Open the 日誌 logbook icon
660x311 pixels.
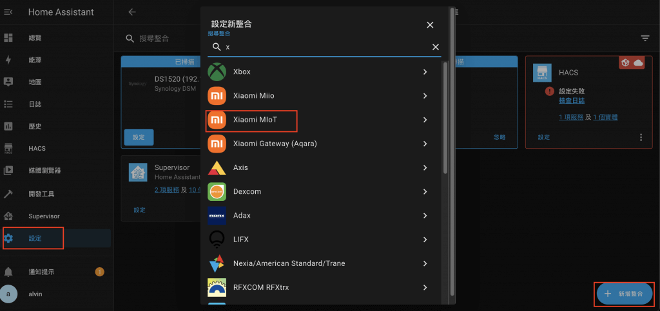click(8, 104)
